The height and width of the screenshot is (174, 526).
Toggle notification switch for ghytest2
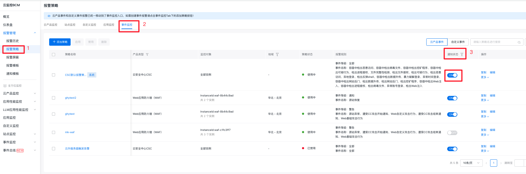(x=452, y=98)
